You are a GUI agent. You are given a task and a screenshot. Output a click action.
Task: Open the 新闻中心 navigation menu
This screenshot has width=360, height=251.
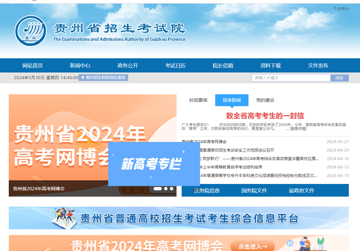coord(80,66)
